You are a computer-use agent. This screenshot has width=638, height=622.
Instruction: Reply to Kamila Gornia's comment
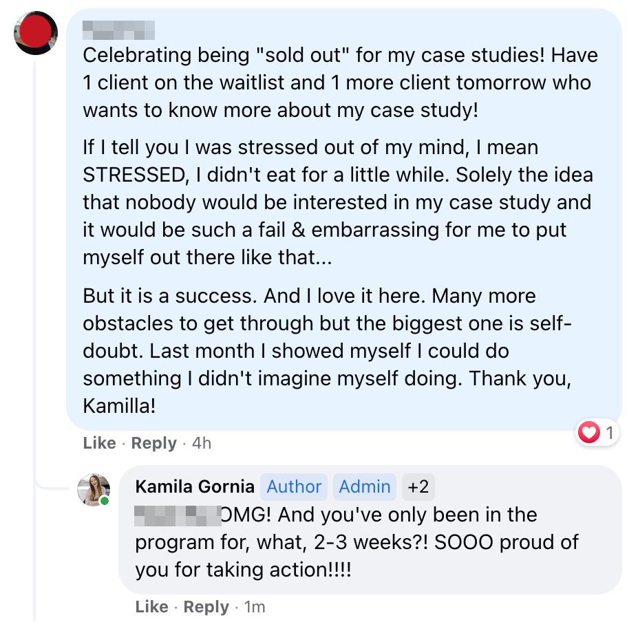coord(206,607)
